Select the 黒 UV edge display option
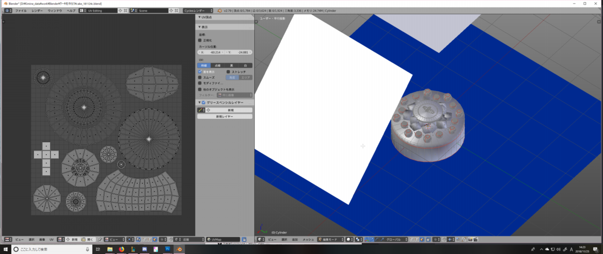Image resolution: width=603 pixels, height=254 pixels. click(231, 65)
